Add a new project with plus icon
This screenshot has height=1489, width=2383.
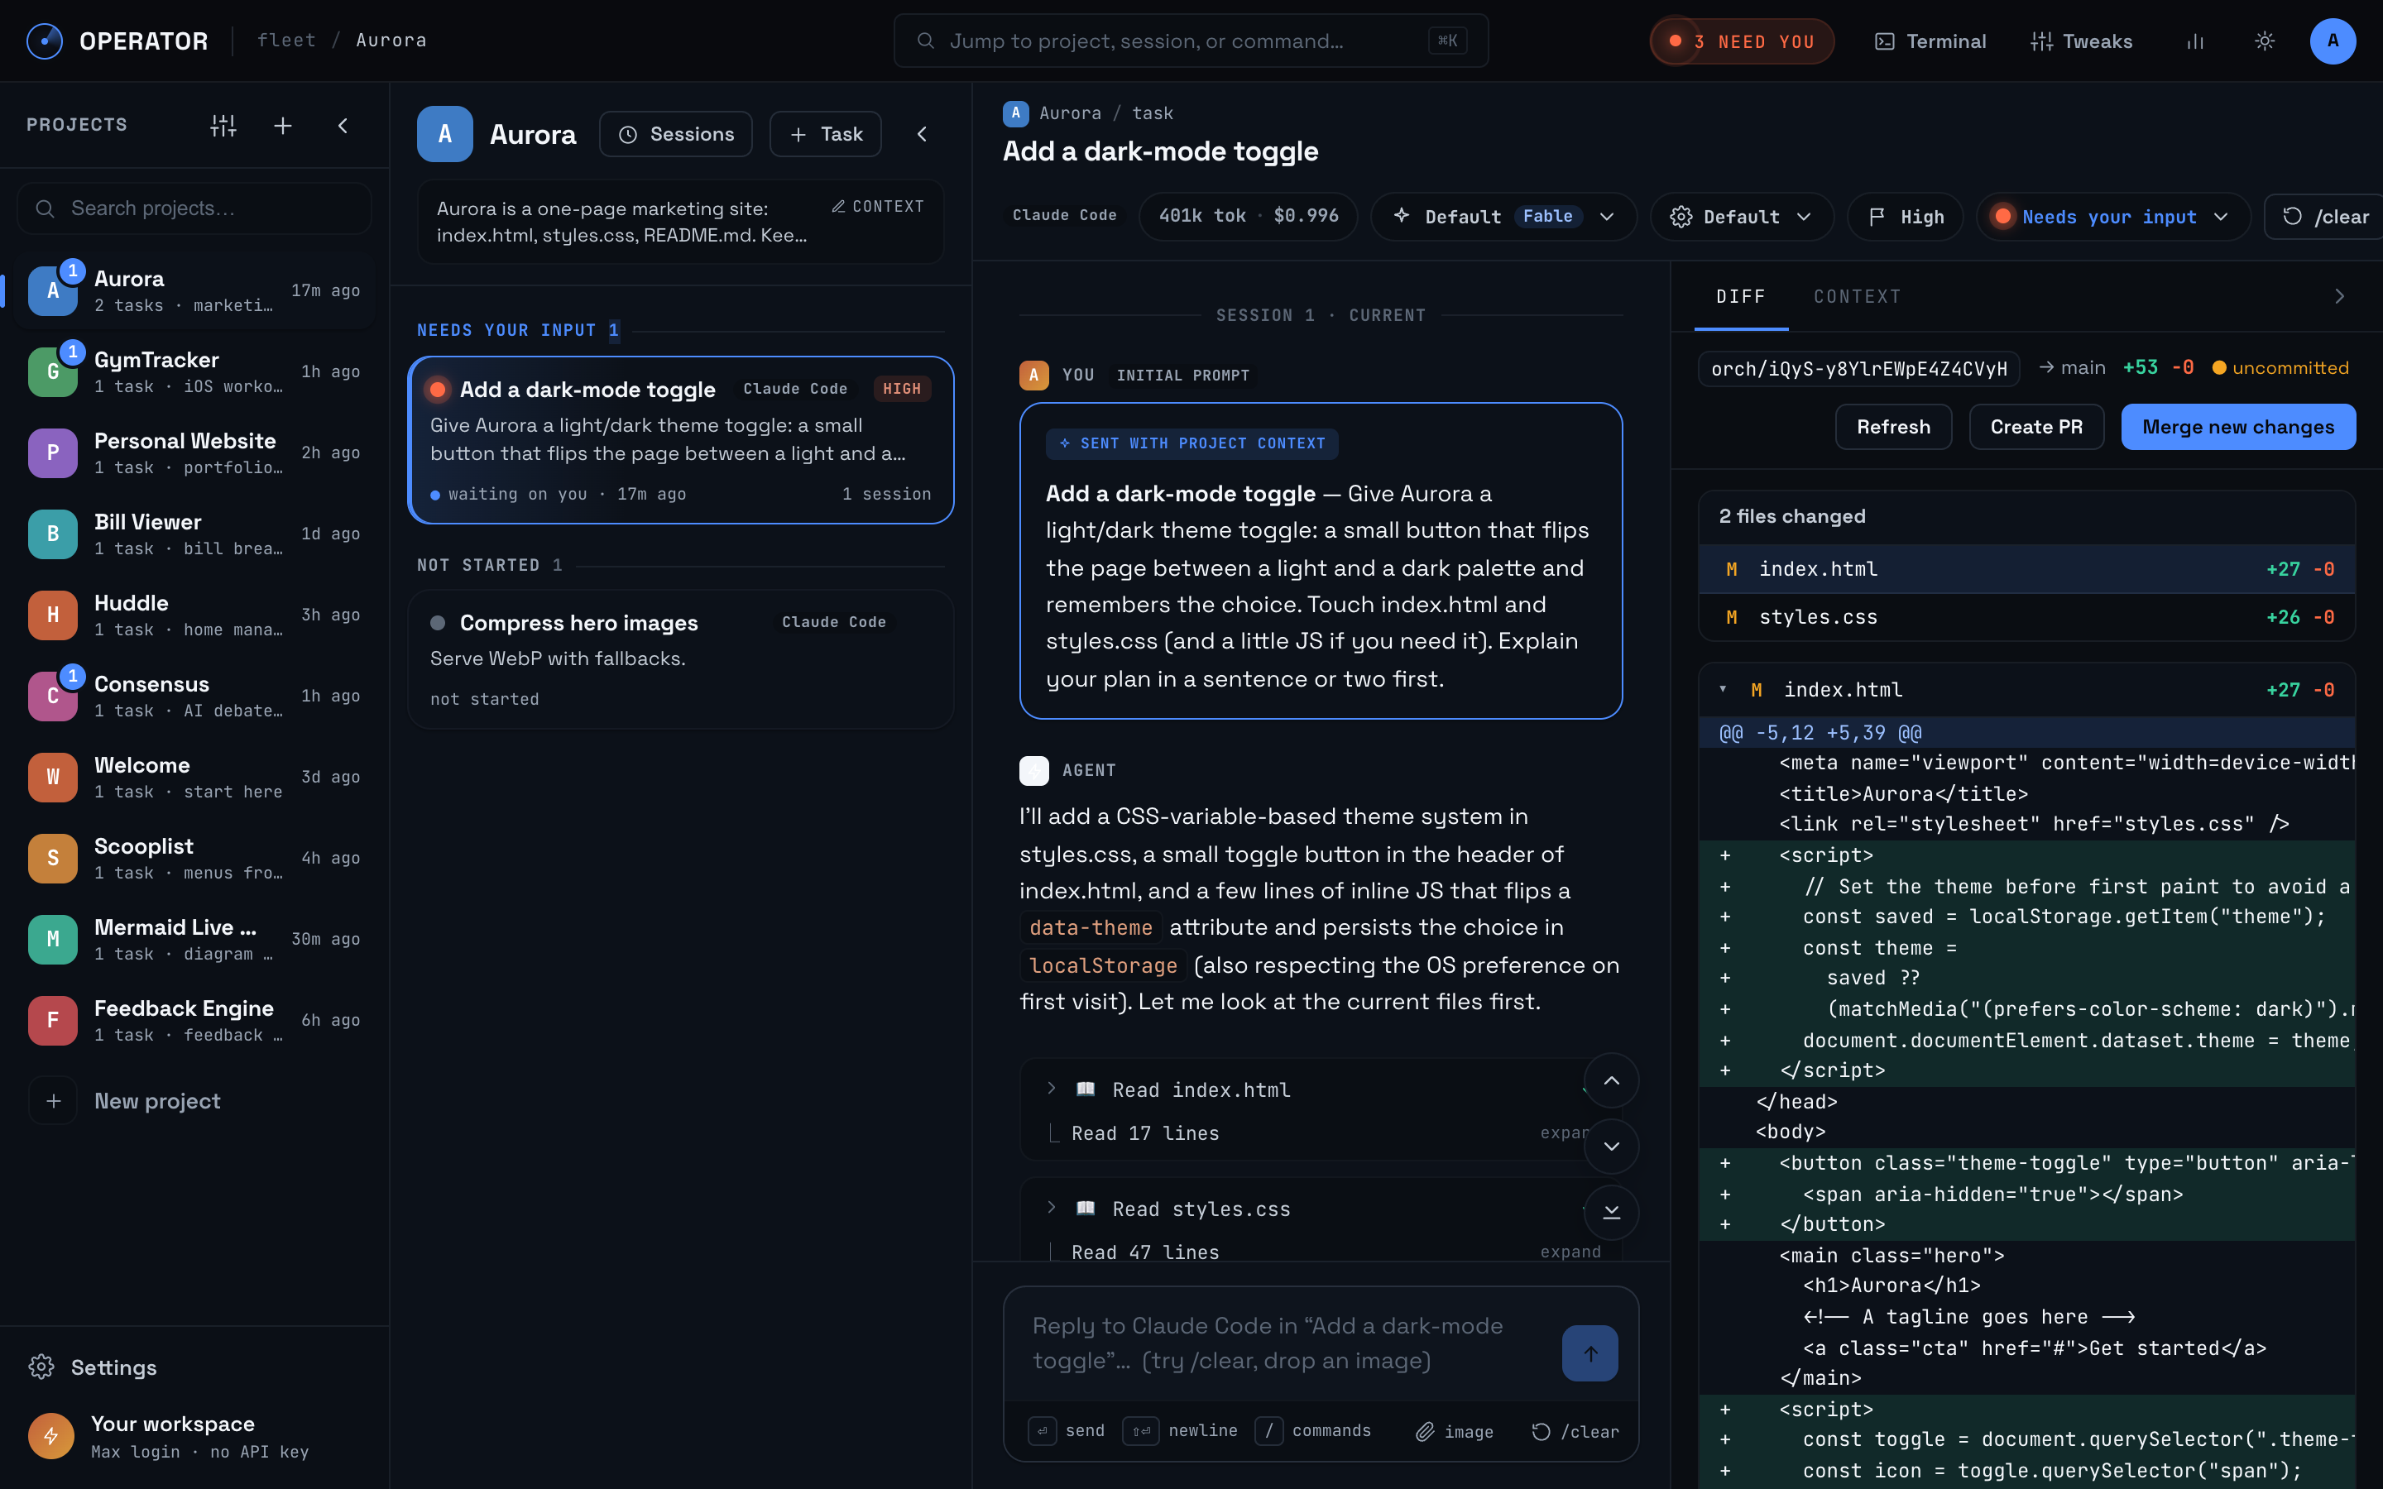click(283, 125)
